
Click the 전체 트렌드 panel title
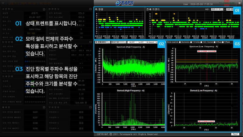[153, 9]
